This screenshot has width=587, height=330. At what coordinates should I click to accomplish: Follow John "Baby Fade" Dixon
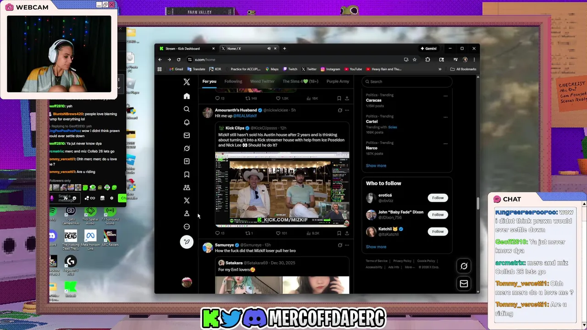pos(438,214)
